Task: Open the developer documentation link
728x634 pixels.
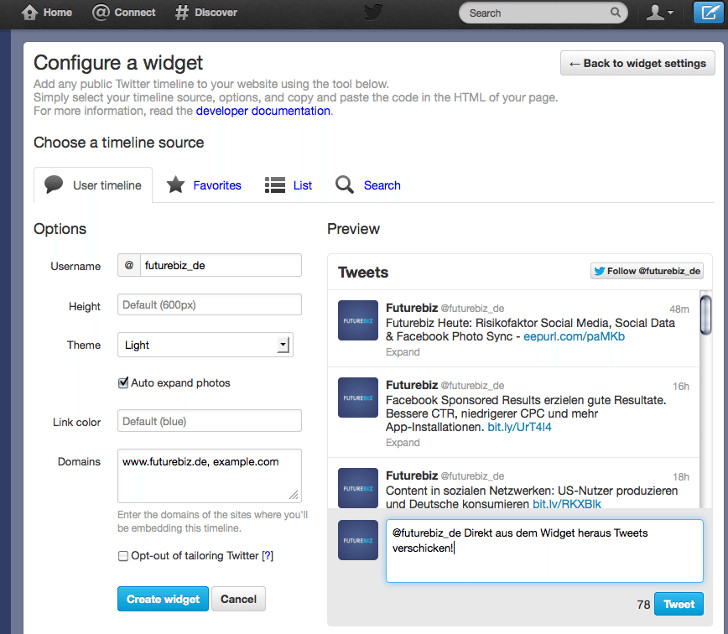Action: [x=263, y=111]
